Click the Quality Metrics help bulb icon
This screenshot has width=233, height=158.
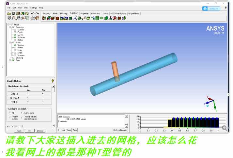pyautogui.click(x=53, y=81)
